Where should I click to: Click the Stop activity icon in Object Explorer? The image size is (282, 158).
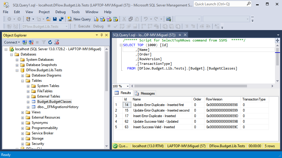[x=37, y=42]
